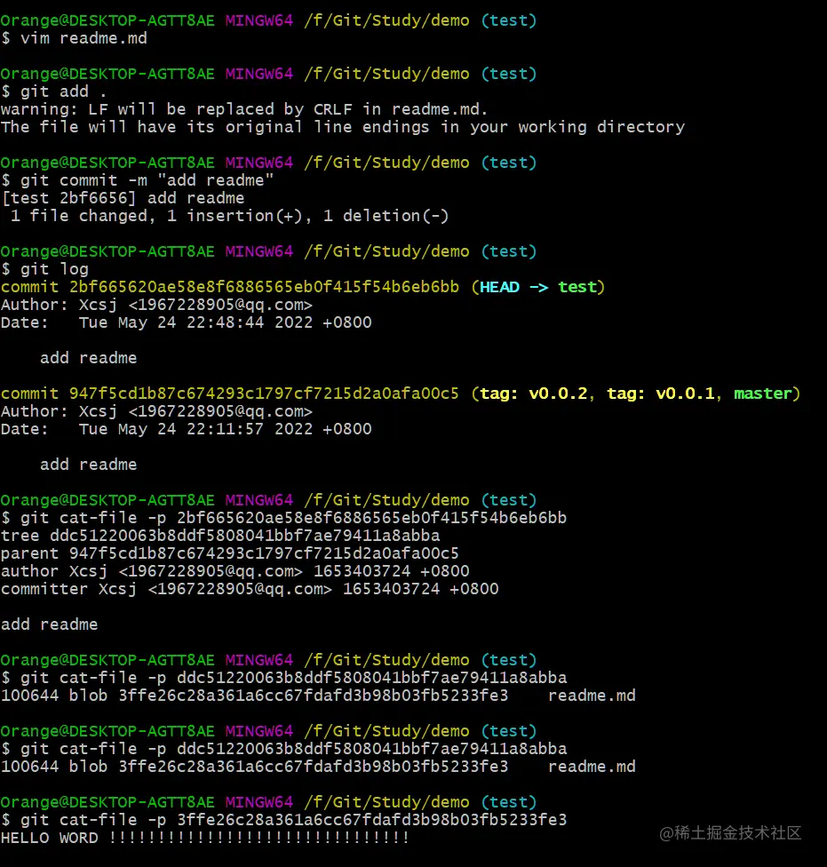Click the date "Tue May 24 22:48:44 2022 +0800"
827x867 pixels.
[x=225, y=322]
